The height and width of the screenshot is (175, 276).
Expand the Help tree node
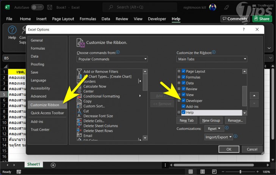[x=179, y=112]
